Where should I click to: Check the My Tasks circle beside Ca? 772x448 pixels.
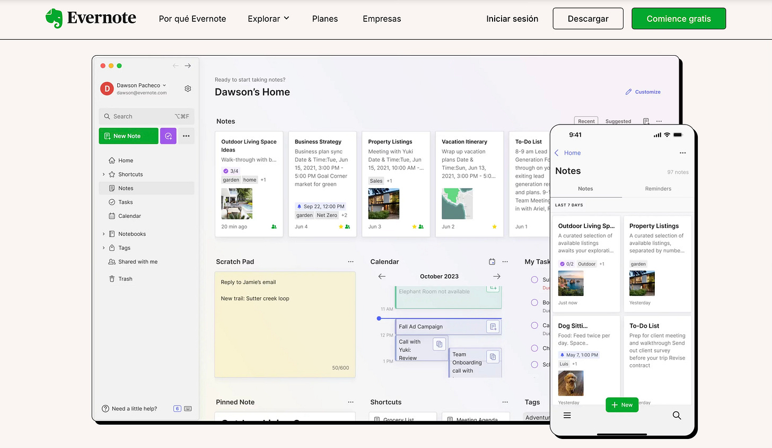coord(534,326)
